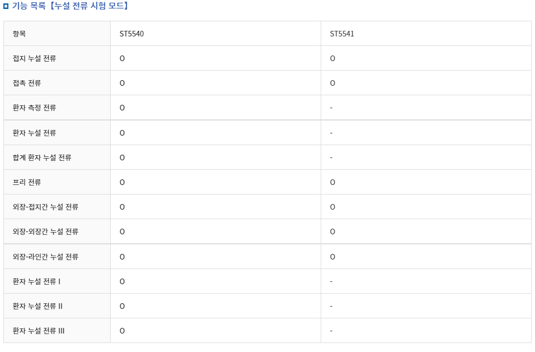Click the 접촉 전류 row label
Screen dimensions: 535x352
click(27, 83)
